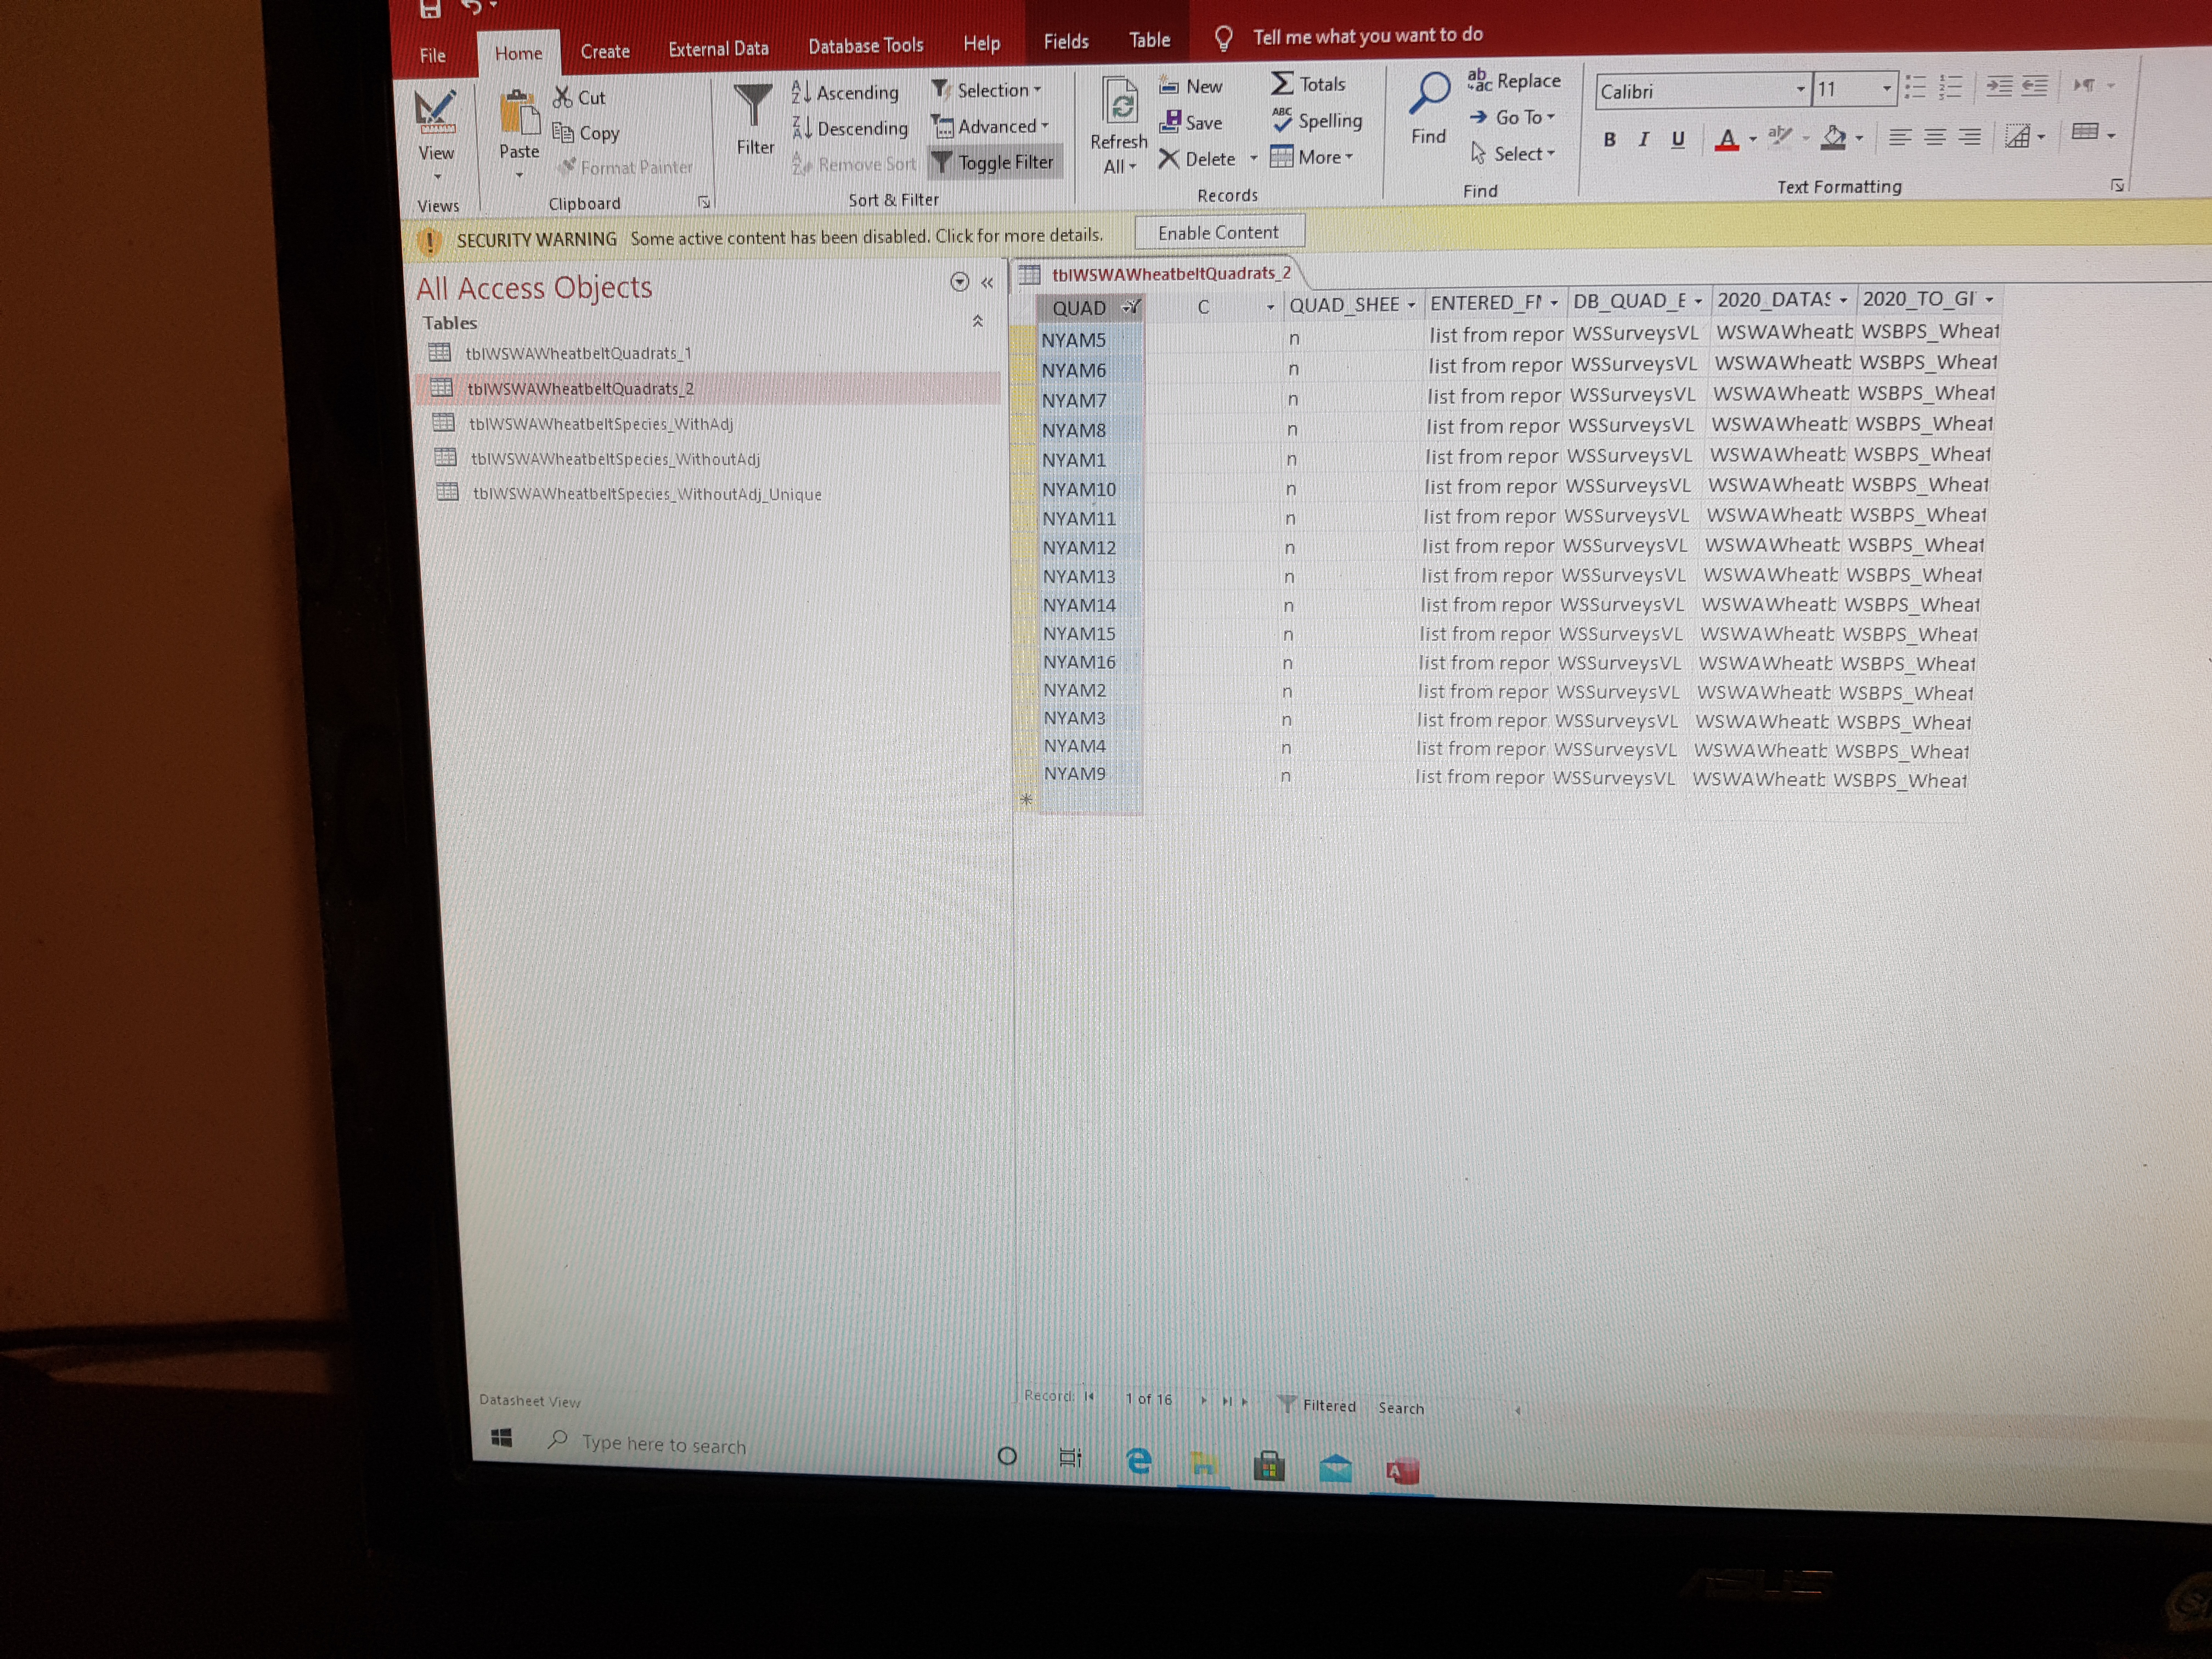
Task: Switch to the External Data tab
Action: (719, 48)
